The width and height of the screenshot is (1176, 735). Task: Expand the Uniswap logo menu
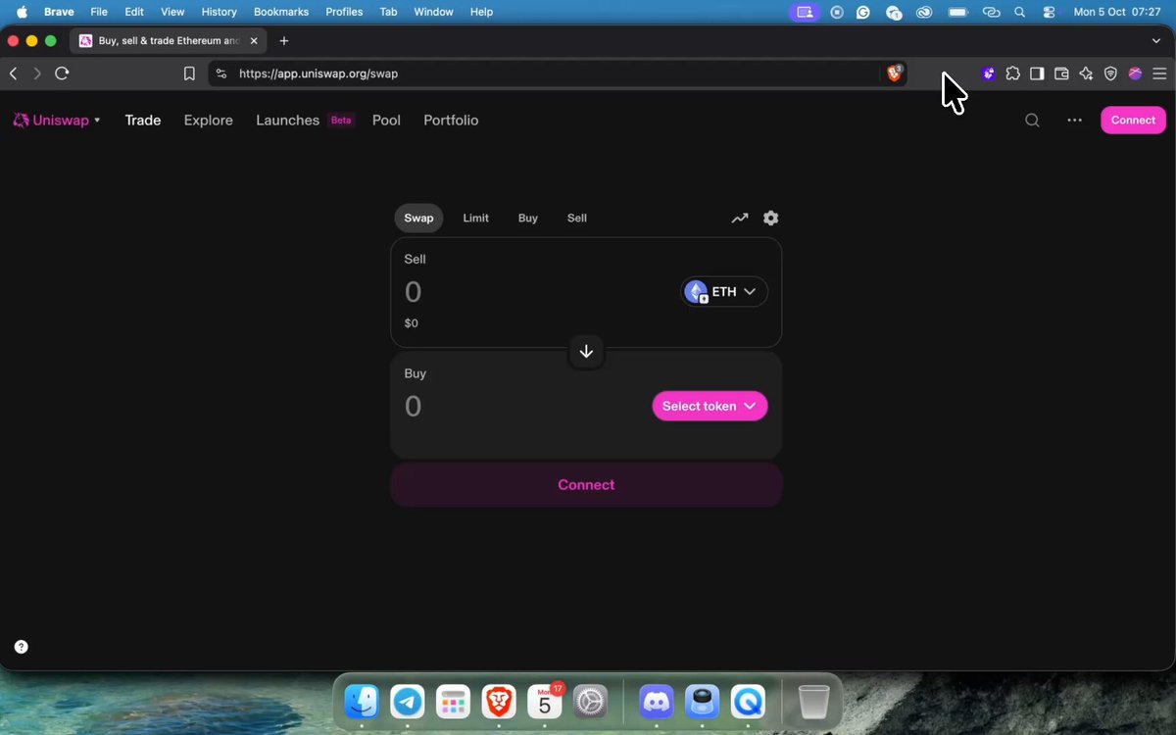coord(56,121)
